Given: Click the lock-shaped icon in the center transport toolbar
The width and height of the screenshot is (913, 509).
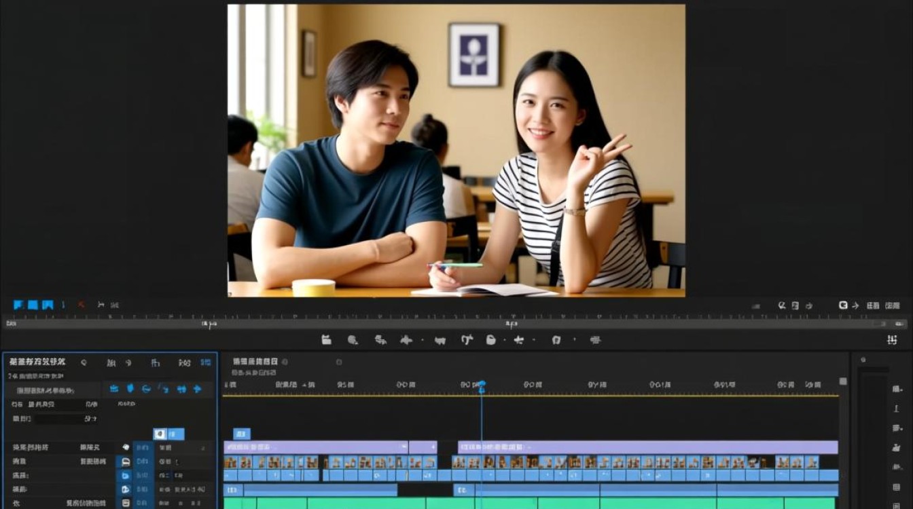Looking at the screenshot, I should tap(490, 340).
